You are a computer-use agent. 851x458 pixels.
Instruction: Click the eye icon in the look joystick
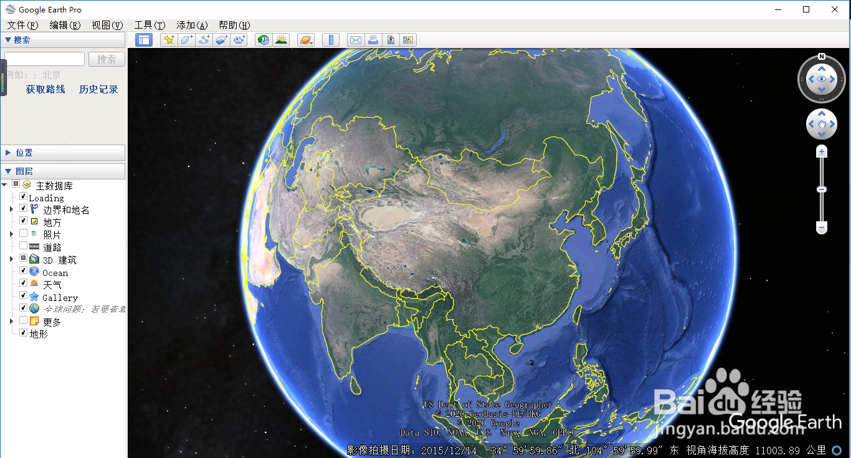(822, 79)
